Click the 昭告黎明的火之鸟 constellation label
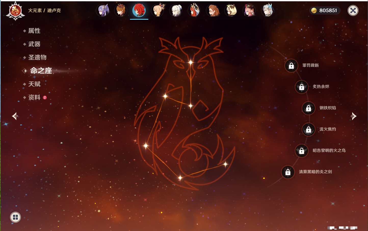The height and width of the screenshot is (231, 368). [x=329, y=151]
